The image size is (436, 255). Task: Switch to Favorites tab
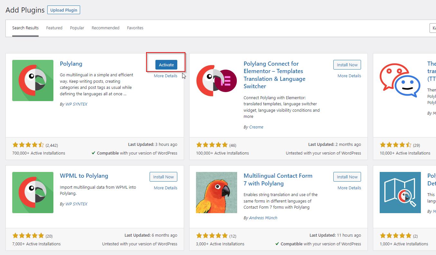pos(135,28)
